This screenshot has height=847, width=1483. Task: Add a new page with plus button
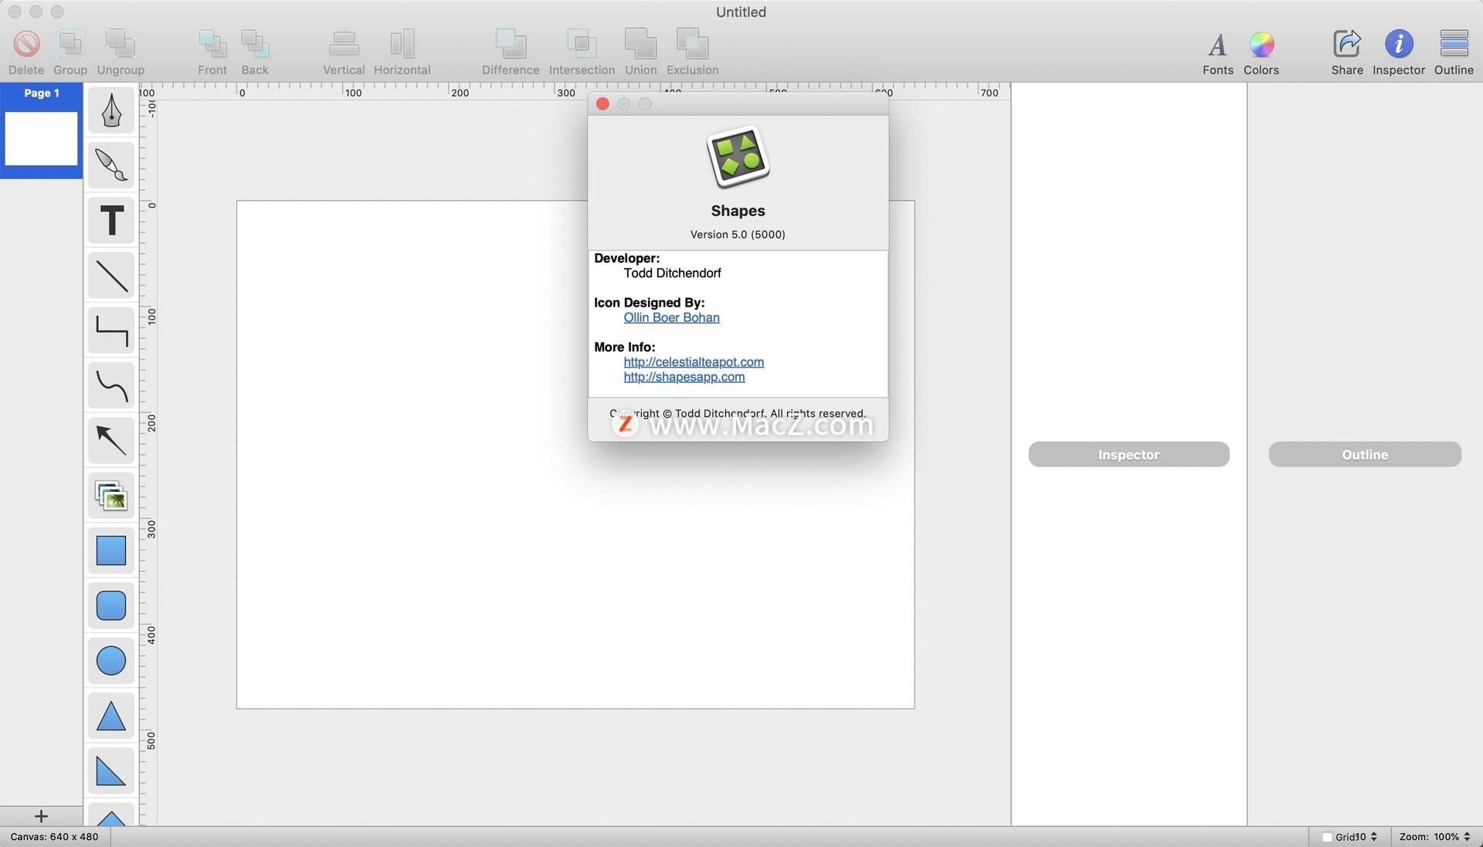click(x=41, y=816)
